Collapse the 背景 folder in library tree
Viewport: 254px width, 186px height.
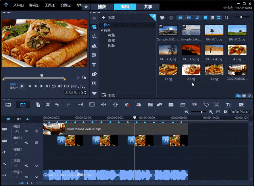tap(101, 30)
